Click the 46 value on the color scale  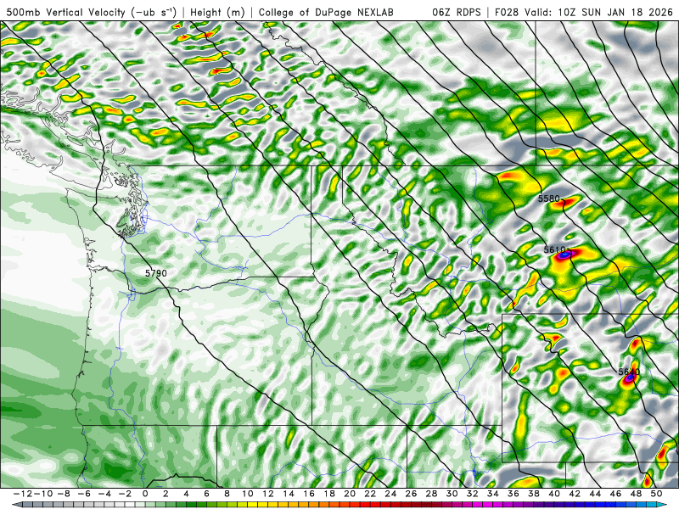point(614,494)
